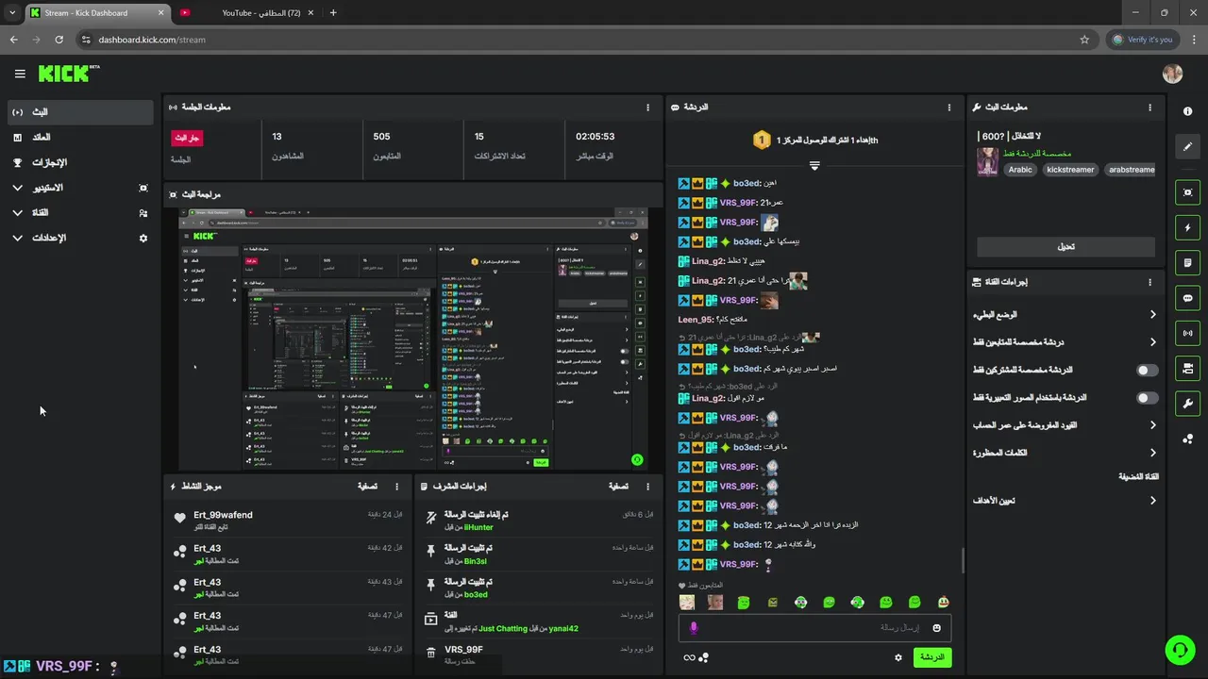Switch to the YouTube browser tab
1208x679 pixels.
click(x=247, y=13)
